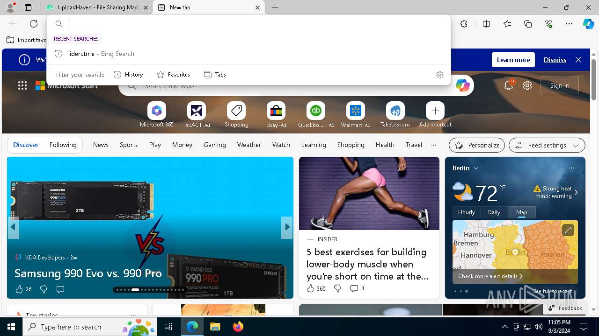Image resolution: width=599 pixels, height=336 pixels.
Task: Expand the Feed settings dropdown
Action: [x=547, y=145]
